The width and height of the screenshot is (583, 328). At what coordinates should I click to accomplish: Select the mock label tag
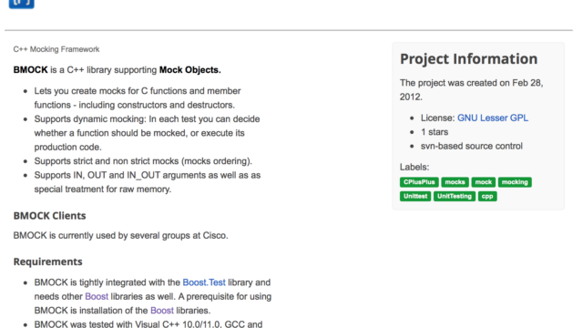[484, 182]
